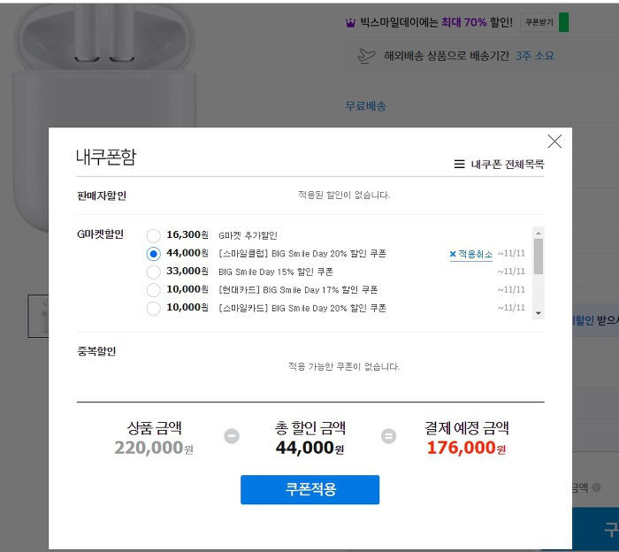Select the 16,300원 G마켓 추가할인 radio button

pyautogui.click(x=153, y=235)
